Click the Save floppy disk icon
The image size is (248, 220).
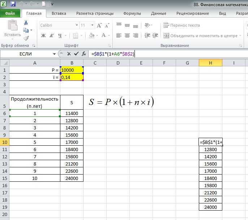click(x=13, y=4)
